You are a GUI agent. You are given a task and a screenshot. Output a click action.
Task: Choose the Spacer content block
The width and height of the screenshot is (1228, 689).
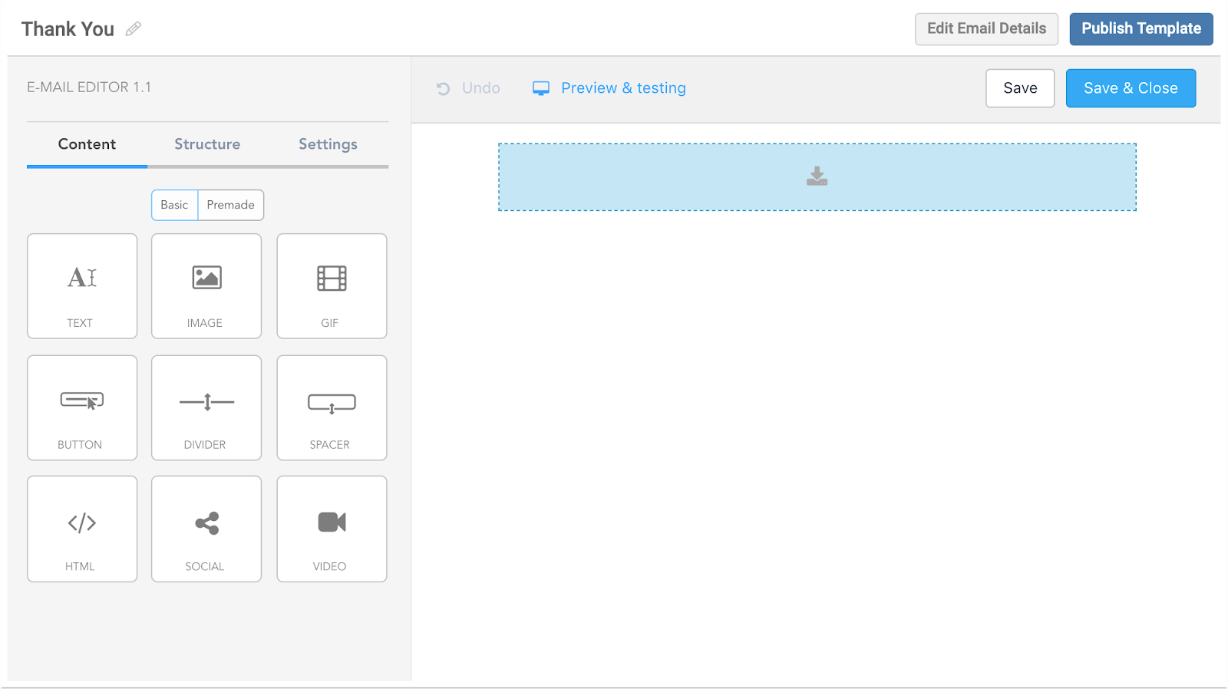click(332, 407)
